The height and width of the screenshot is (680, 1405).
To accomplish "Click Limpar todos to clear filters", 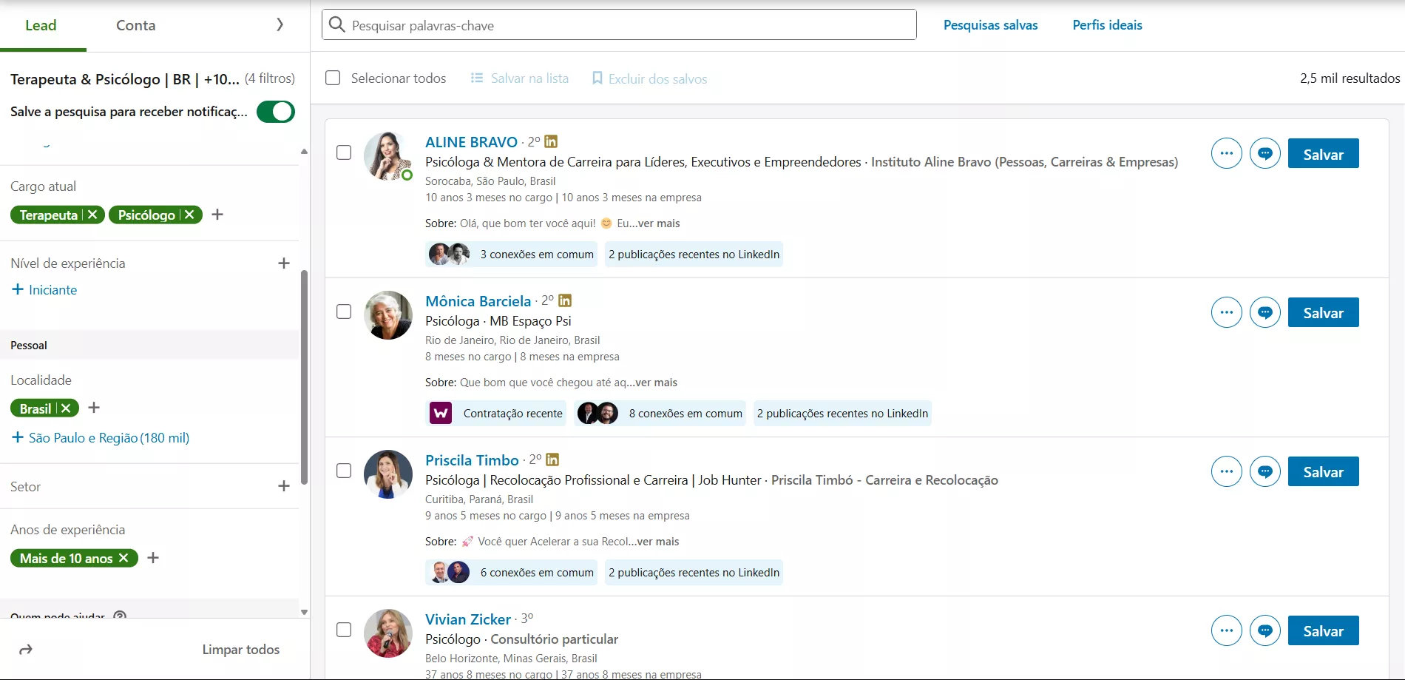I will (240, 650).
